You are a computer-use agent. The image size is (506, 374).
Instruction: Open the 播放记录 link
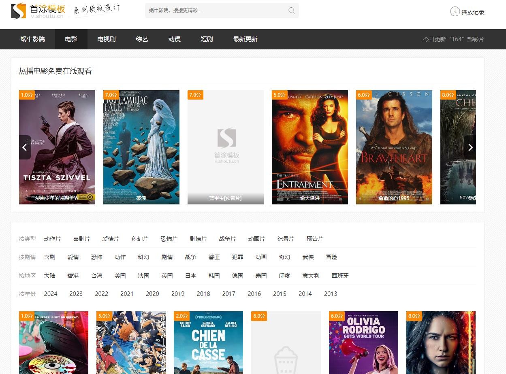pos(473,12)
